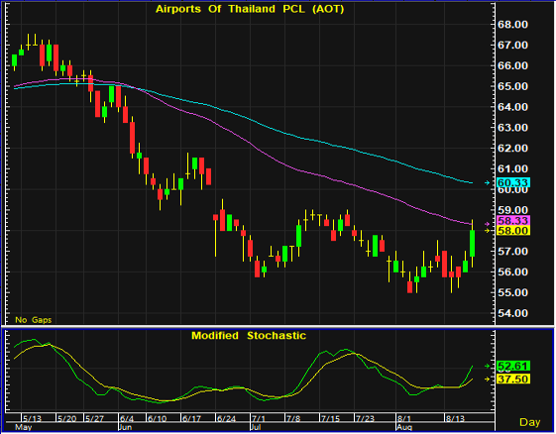
Task: Click the Day timeframe label
Action: click(x=530, y=422)
